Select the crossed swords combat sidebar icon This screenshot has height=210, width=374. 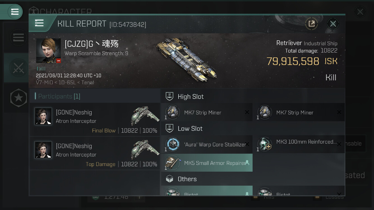(x=18, y=68)
